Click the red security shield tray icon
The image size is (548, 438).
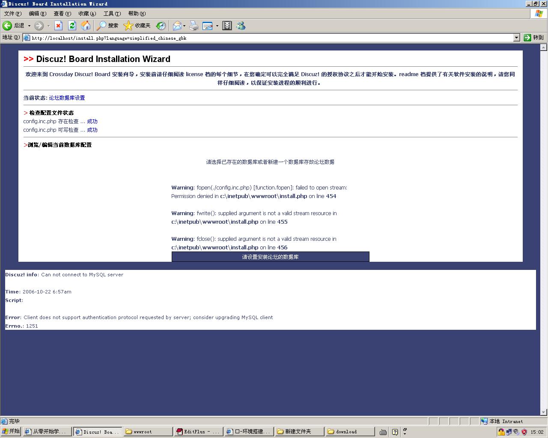(x=524, y=432)
